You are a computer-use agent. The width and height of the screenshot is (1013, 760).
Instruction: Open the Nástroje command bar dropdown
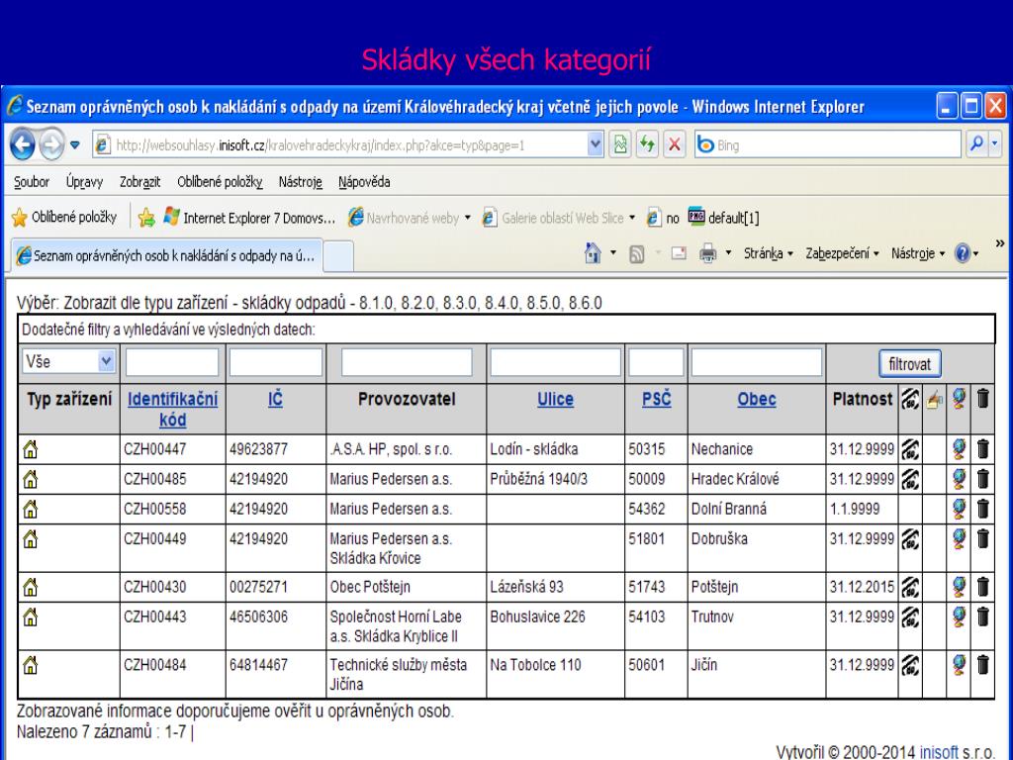(918, 253)
